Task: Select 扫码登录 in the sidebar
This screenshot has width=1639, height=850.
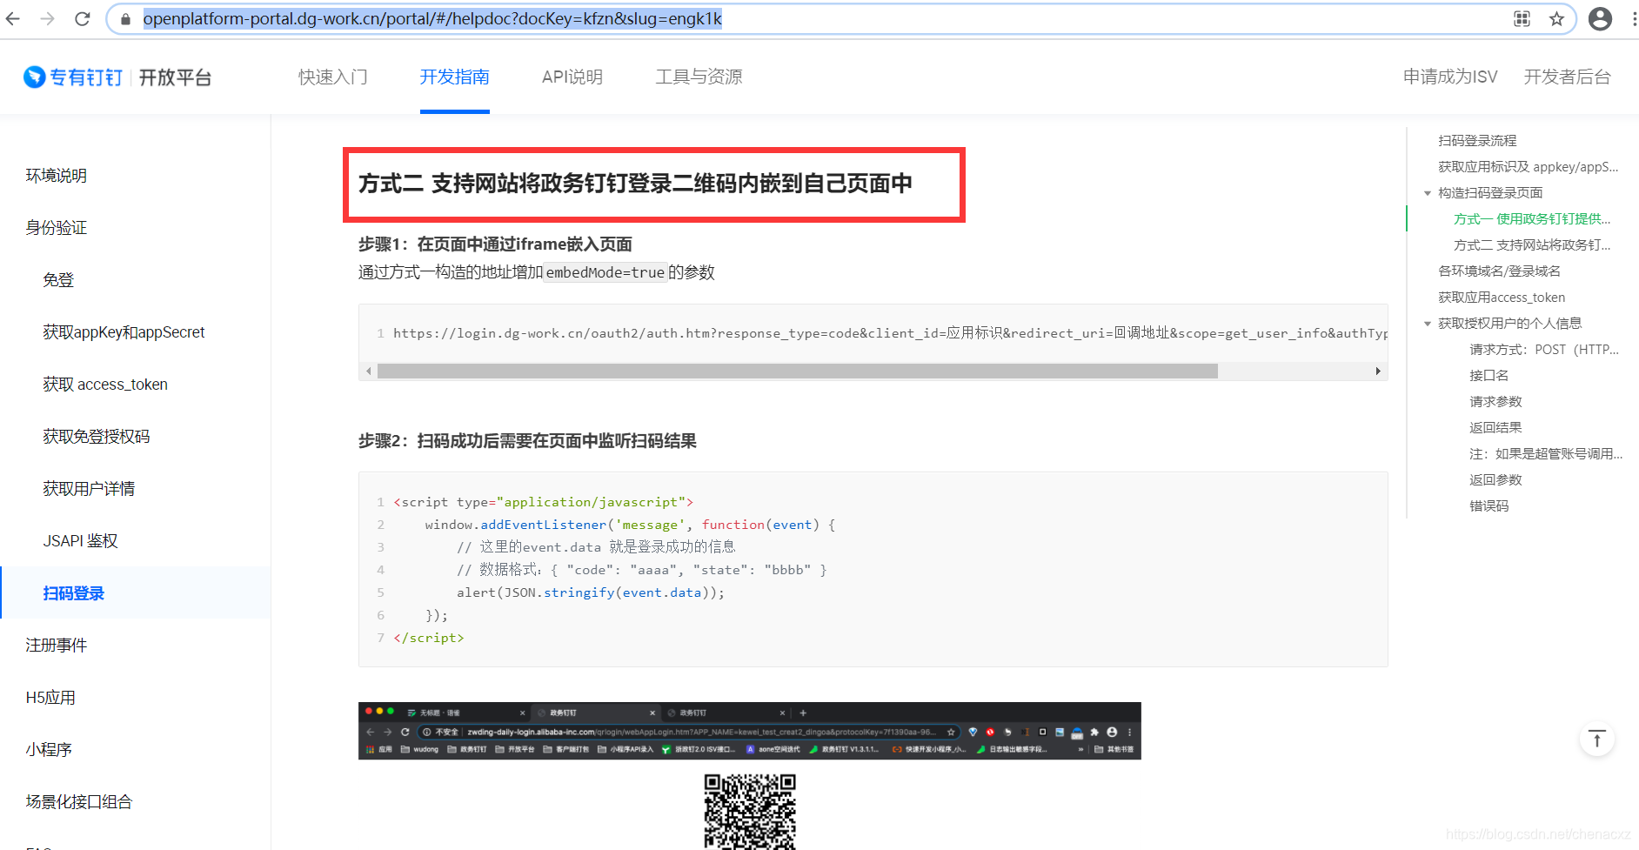Action: [x=74, y=593]
